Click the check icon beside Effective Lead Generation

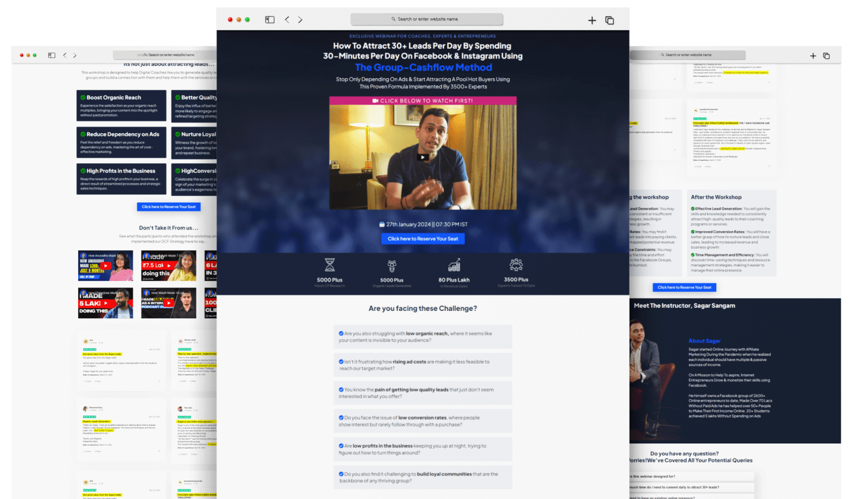coord(692,208)
